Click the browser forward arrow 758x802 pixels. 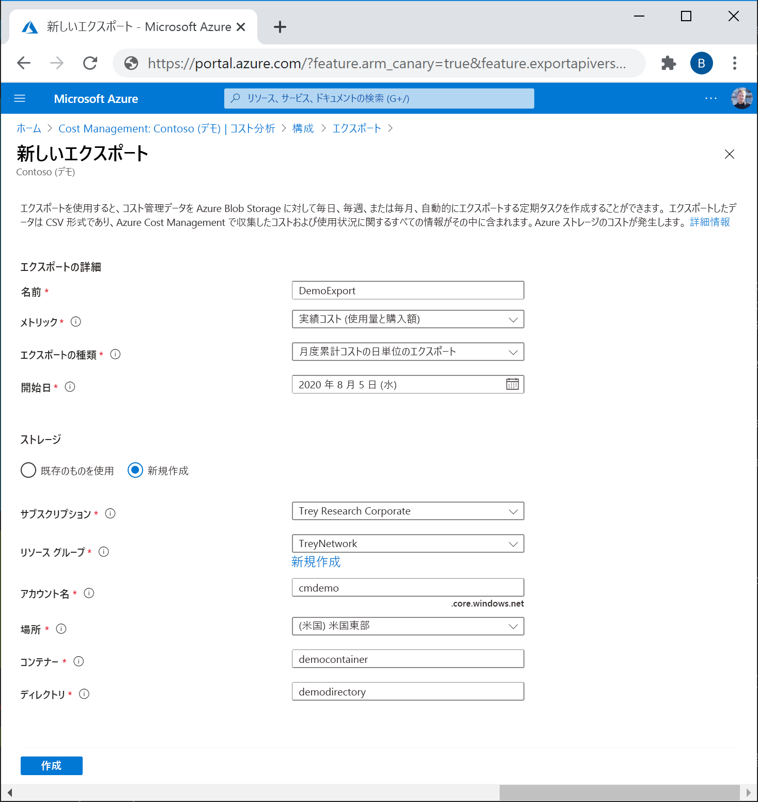coord(57,63)
